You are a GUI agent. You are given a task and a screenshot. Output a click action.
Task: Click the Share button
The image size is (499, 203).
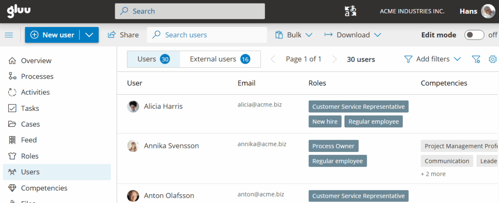pyautogui.click(x=123, y=35)
